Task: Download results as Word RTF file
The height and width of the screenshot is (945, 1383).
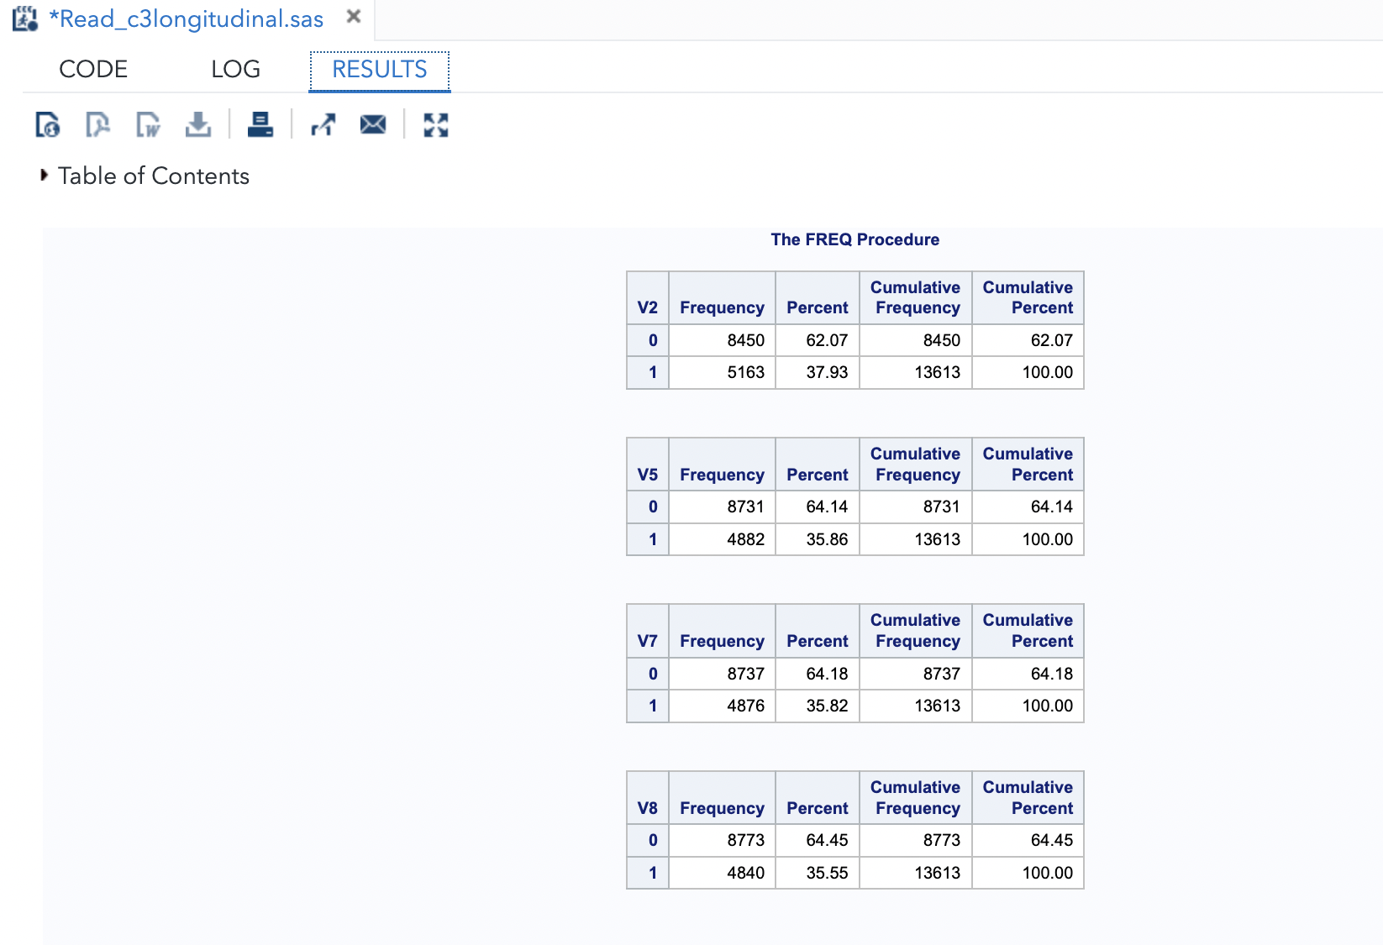Action: tap(148, 125)
